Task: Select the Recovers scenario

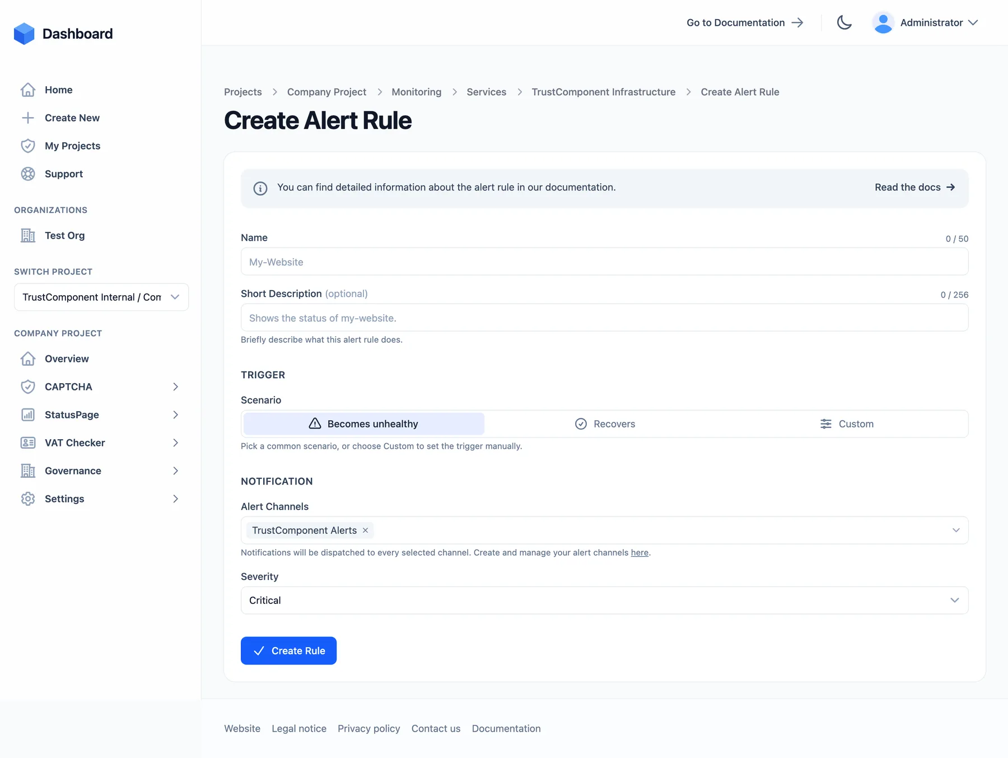Action: tap(605, 424)
